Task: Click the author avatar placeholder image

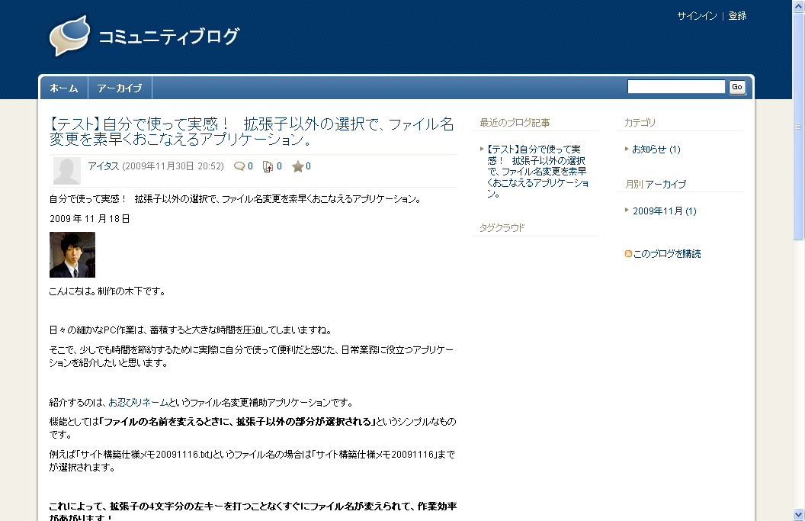Action: [66, 171]
